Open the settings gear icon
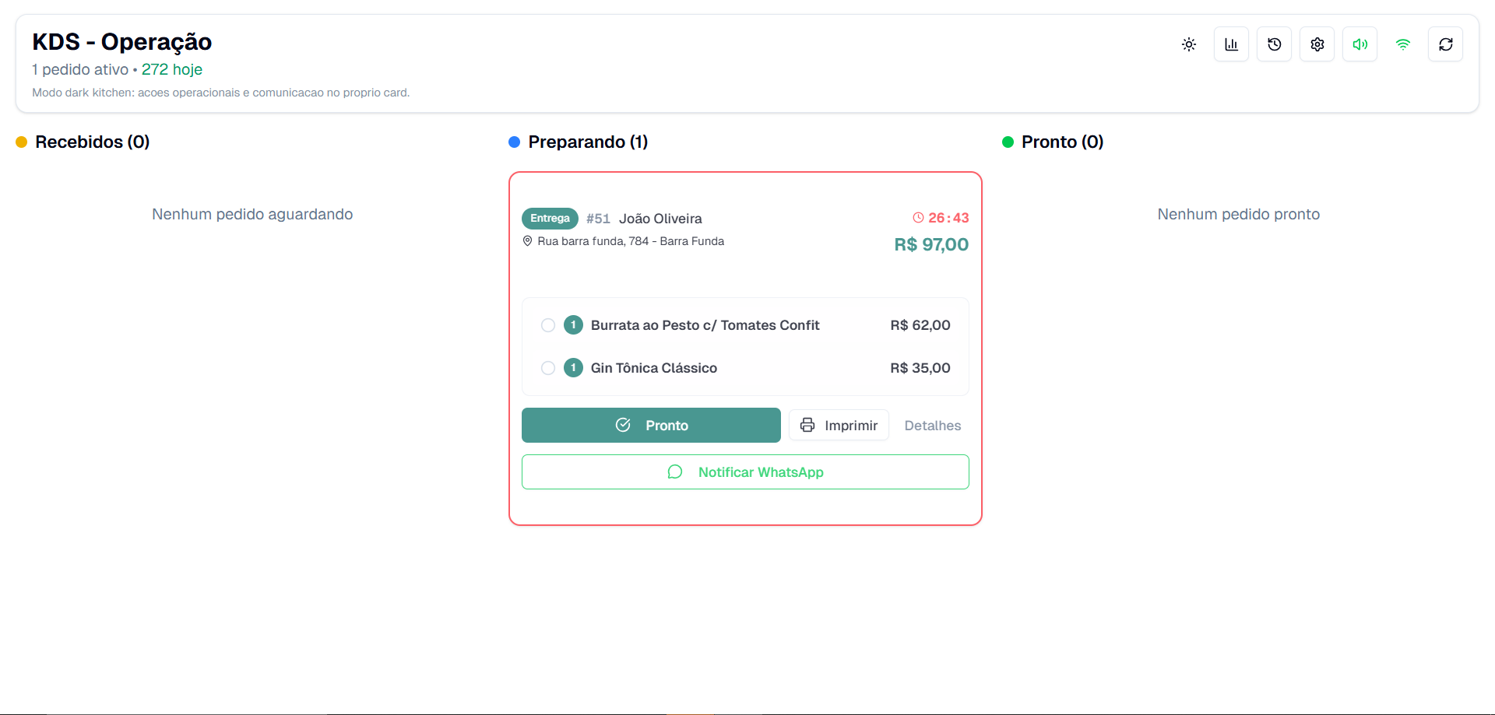This screenshot has height=715, width=1495. click(1317, 44)
